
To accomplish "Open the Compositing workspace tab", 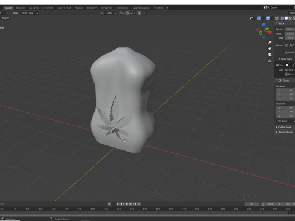I will pos(122,8).
